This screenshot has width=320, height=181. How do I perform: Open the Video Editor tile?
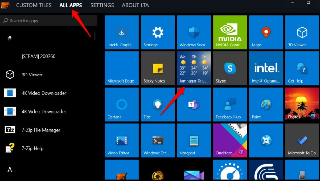coord(122,140)
